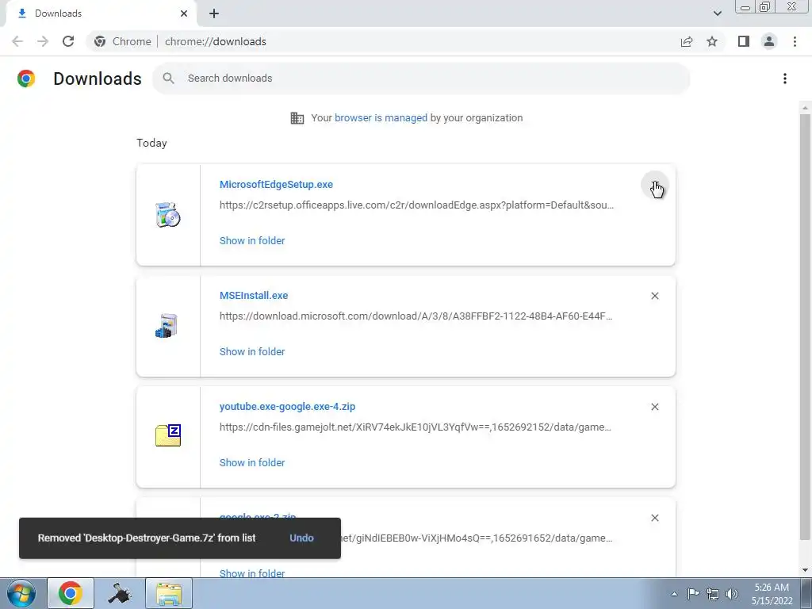The height and width of the screenshot is (609, 812).
Task: Click the Action Center flag icon
Action: [693, 593]
